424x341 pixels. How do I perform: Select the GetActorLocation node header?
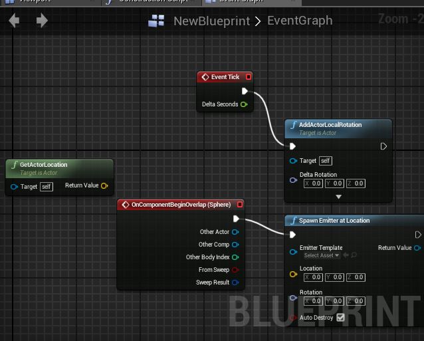point(60,168)
